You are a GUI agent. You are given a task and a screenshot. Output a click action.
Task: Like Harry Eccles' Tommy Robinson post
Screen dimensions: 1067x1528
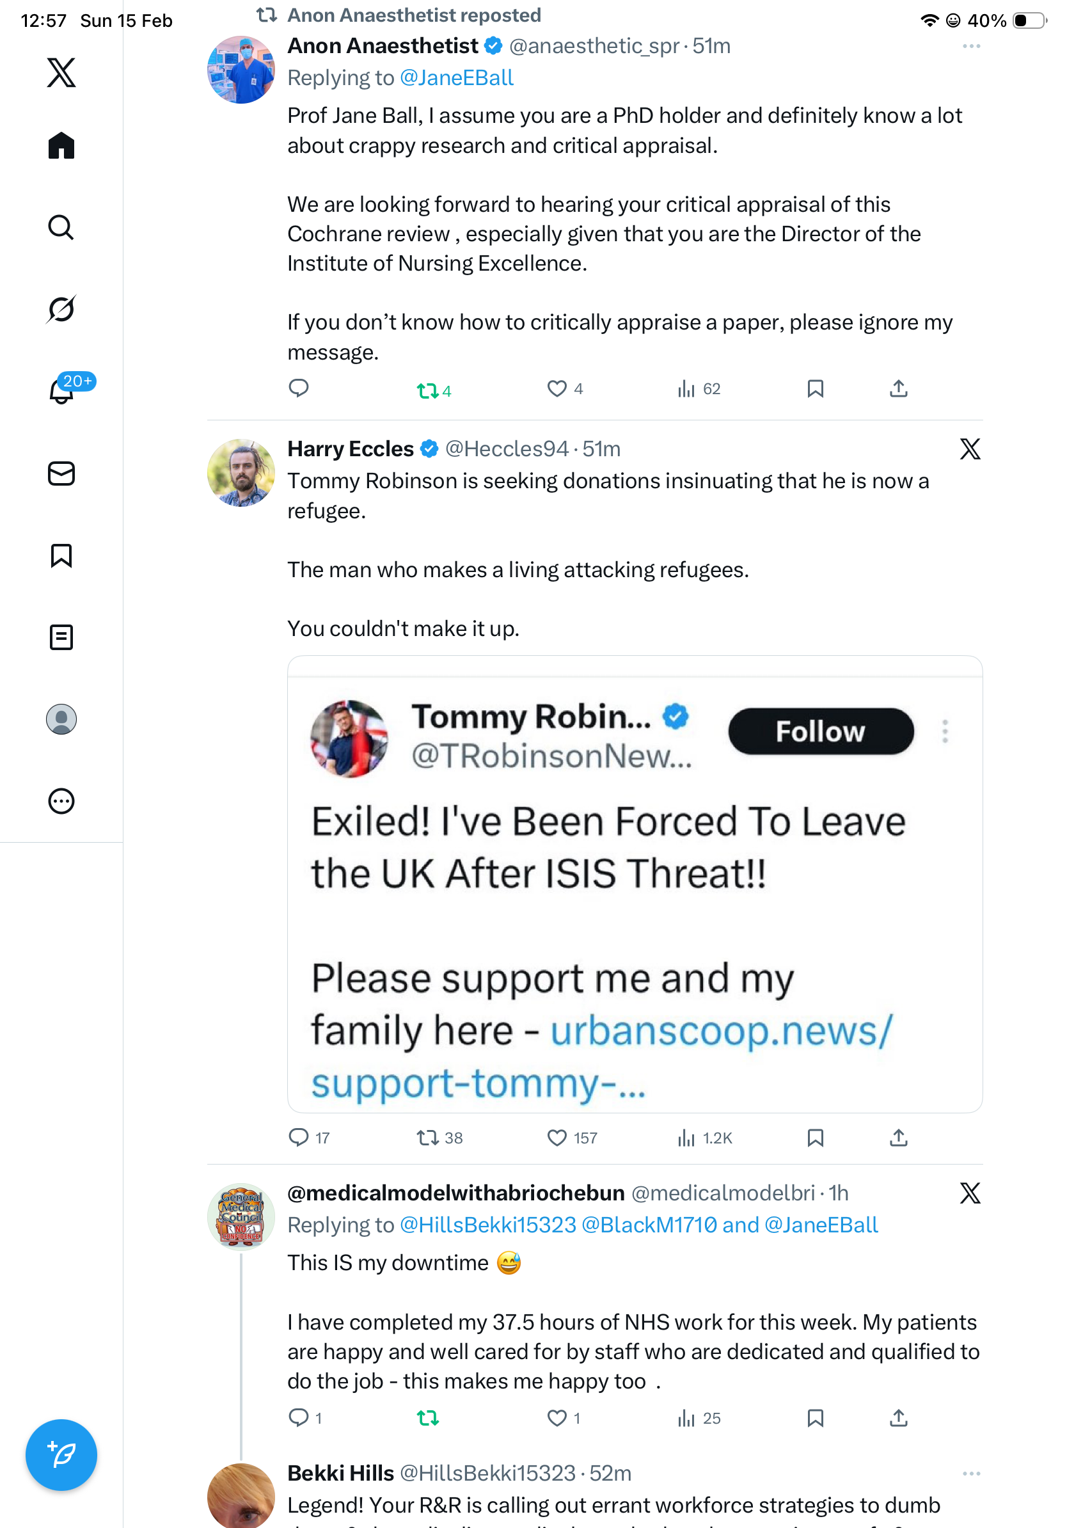[x=557, y=1138]
